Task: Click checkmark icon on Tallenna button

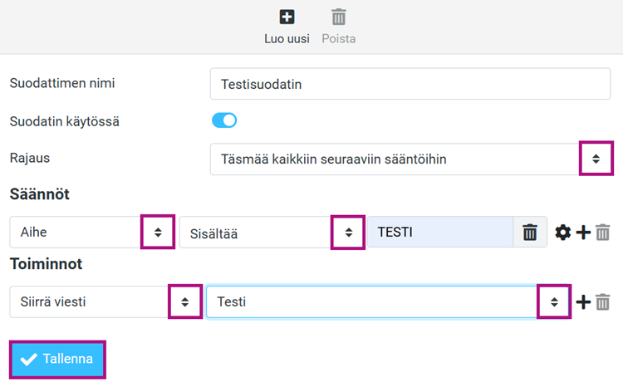Action: (29, 359)
